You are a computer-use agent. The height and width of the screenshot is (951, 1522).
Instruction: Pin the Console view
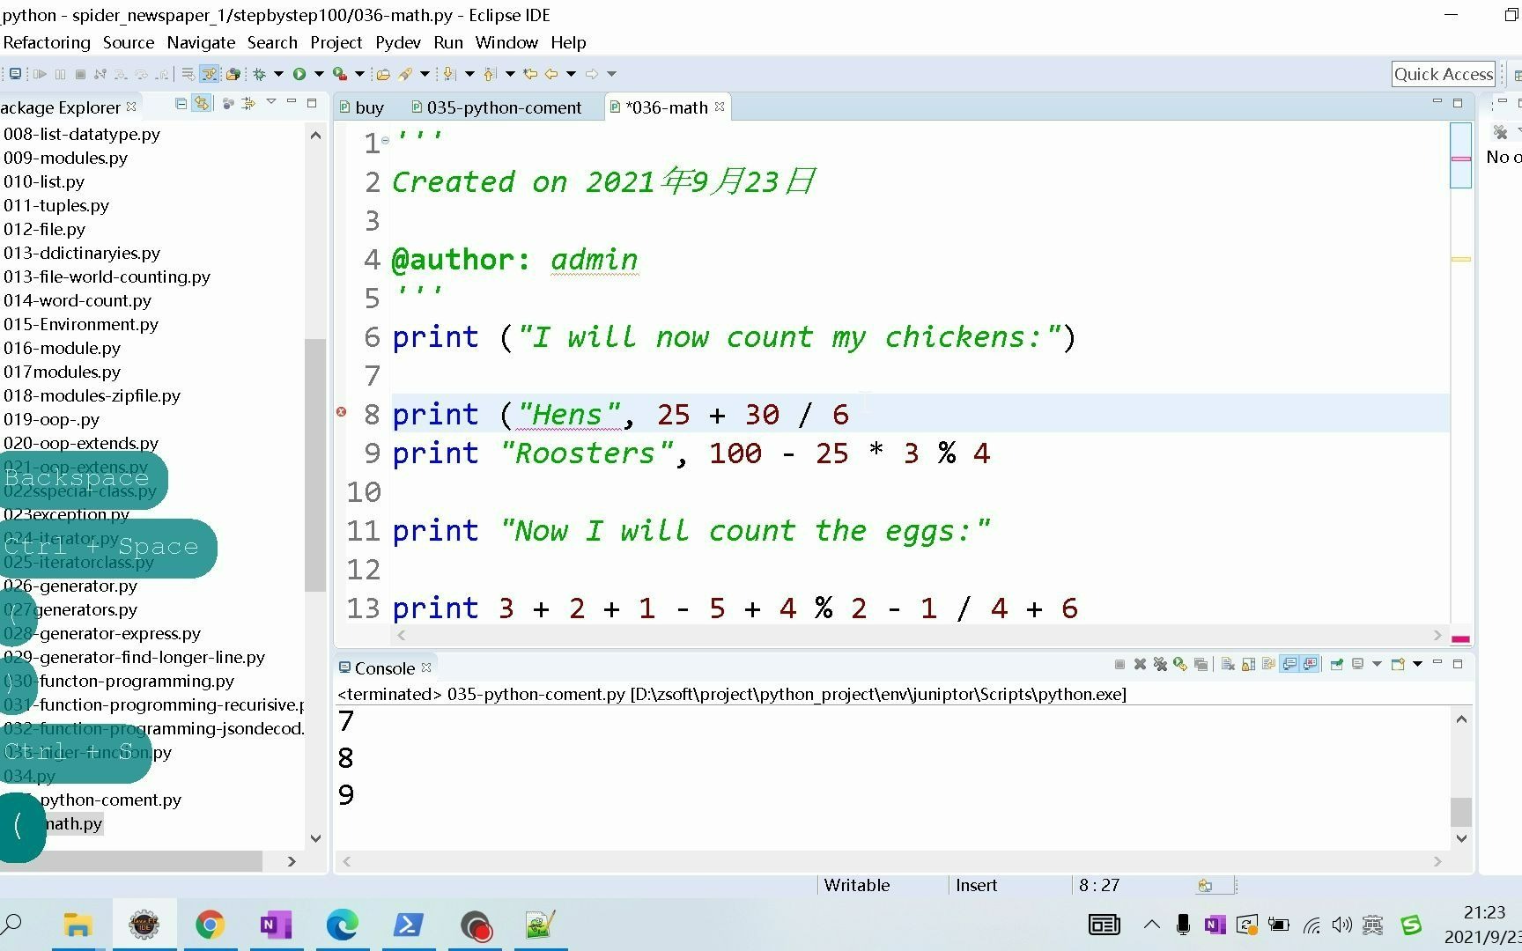pos(1336,664)
